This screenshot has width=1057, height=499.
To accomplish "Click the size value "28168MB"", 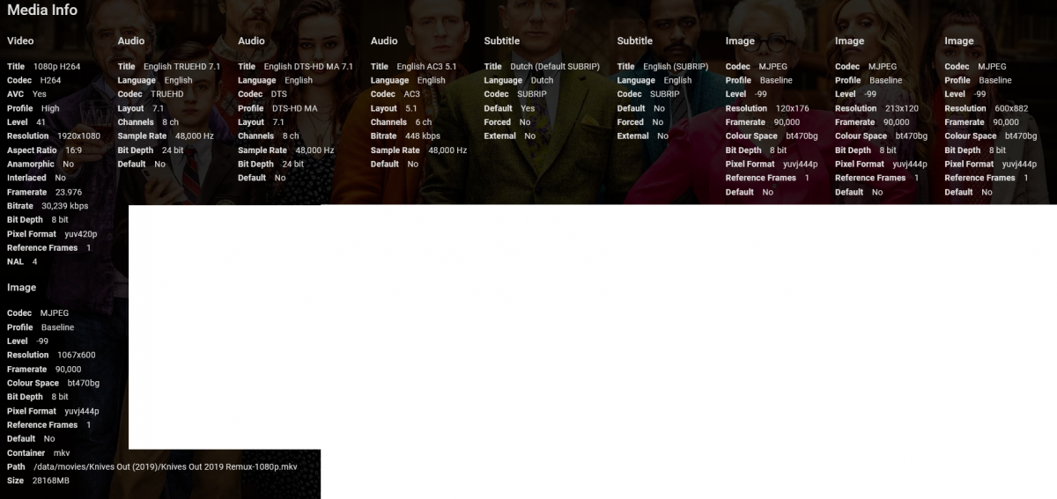I will point(51,481).
